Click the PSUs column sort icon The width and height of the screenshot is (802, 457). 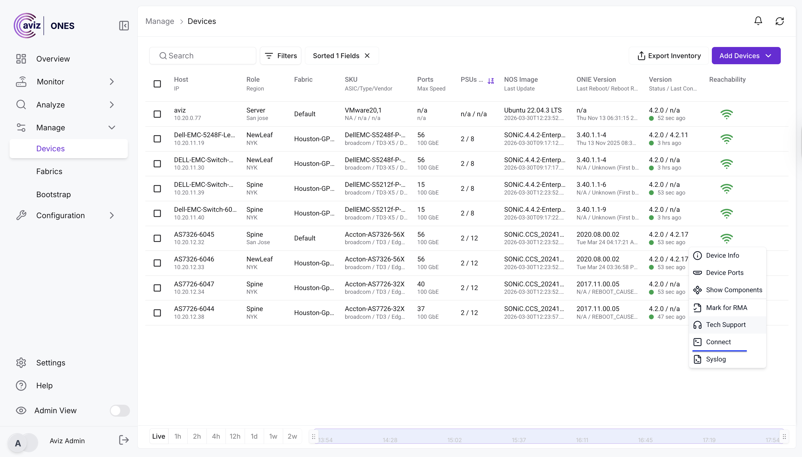point(491,81)
